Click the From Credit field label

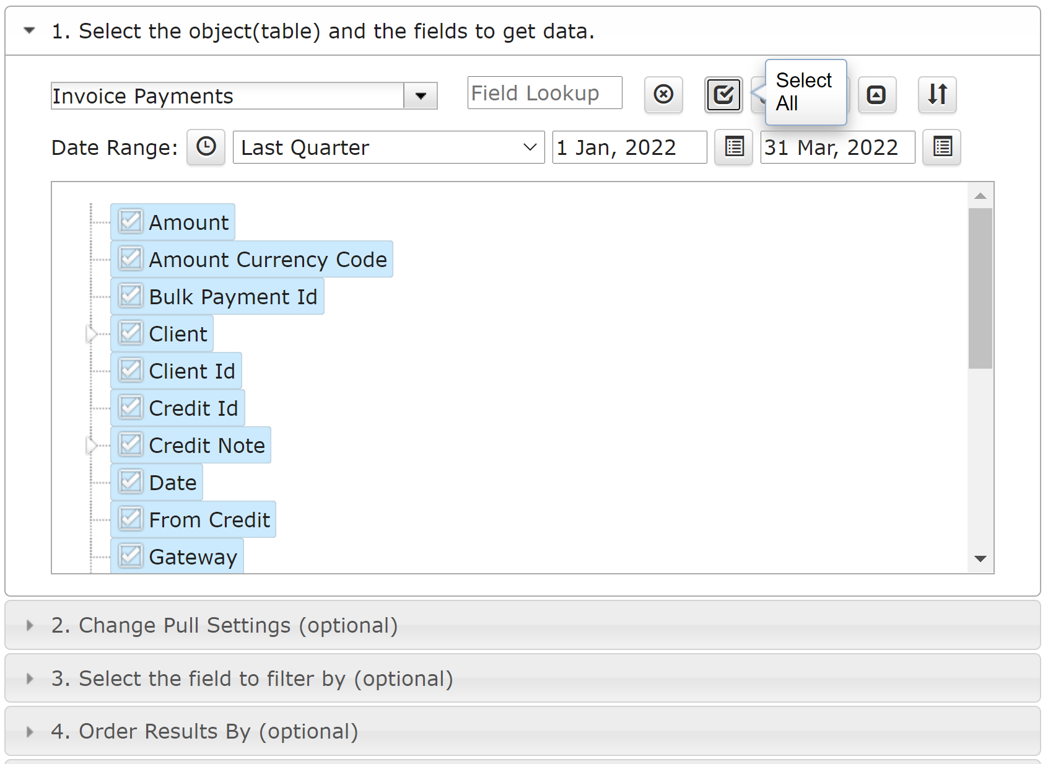(209, 520)
